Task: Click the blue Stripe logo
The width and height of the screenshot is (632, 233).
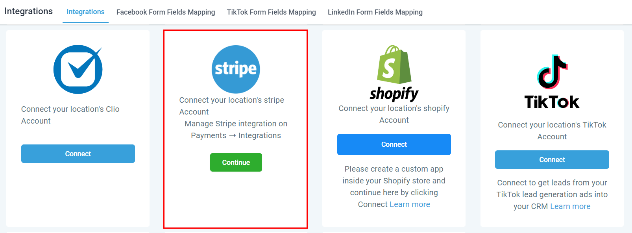Action: click(236, 69)
